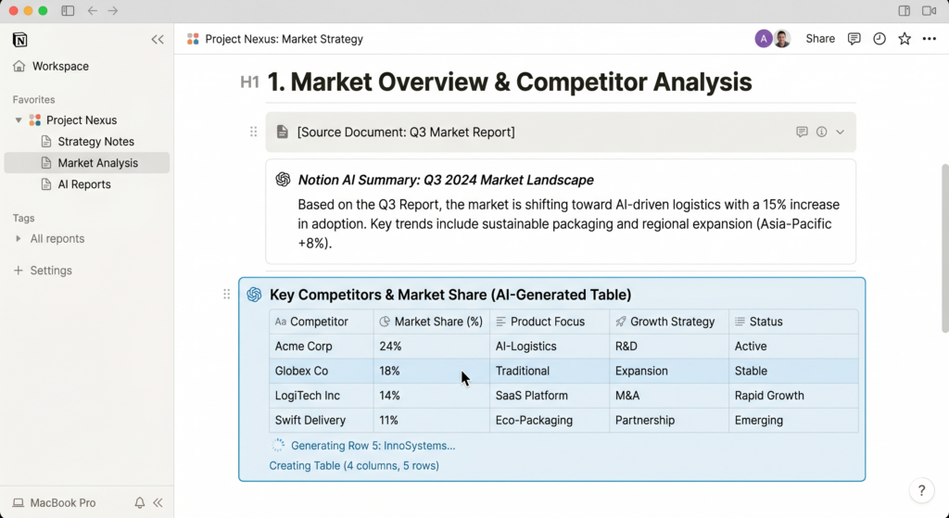This screenshot has height=518, width=949.
Task: Click the 'M&A' growth strategy cell
Action: point(669,396)
